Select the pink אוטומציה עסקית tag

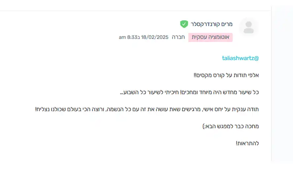(x=211, y=37)
